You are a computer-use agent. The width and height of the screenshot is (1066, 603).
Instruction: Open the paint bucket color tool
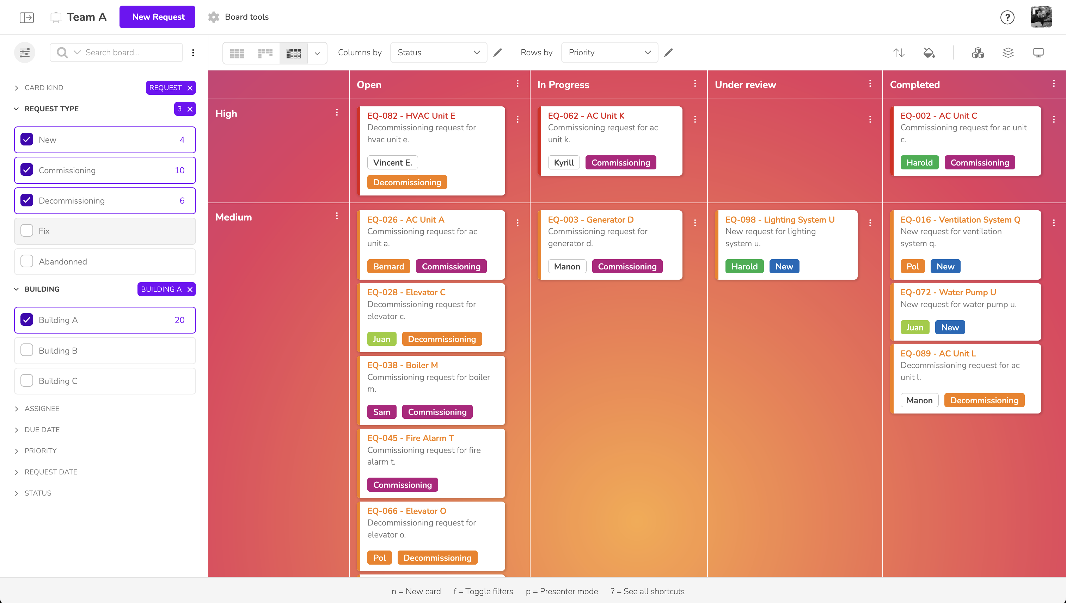tap(929, 52)
